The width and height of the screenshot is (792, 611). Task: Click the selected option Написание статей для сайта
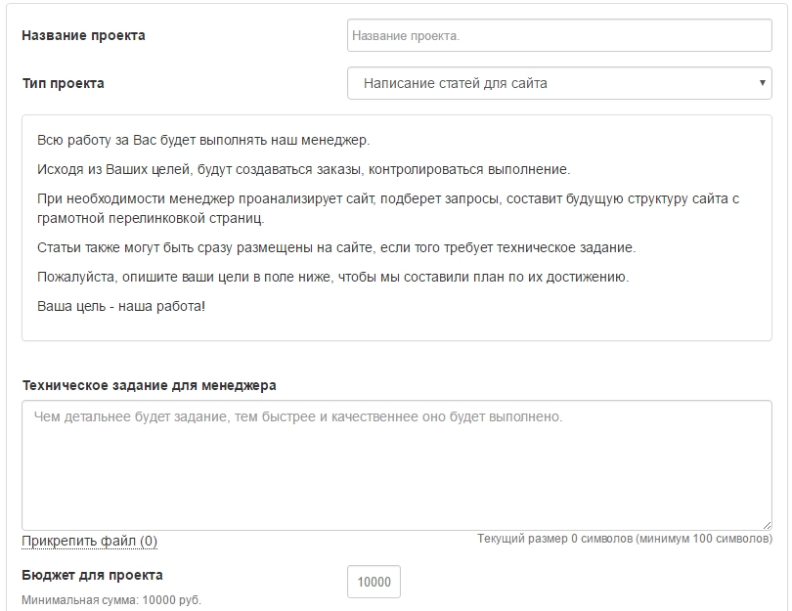pyautogui.click(x=455, y=83)
